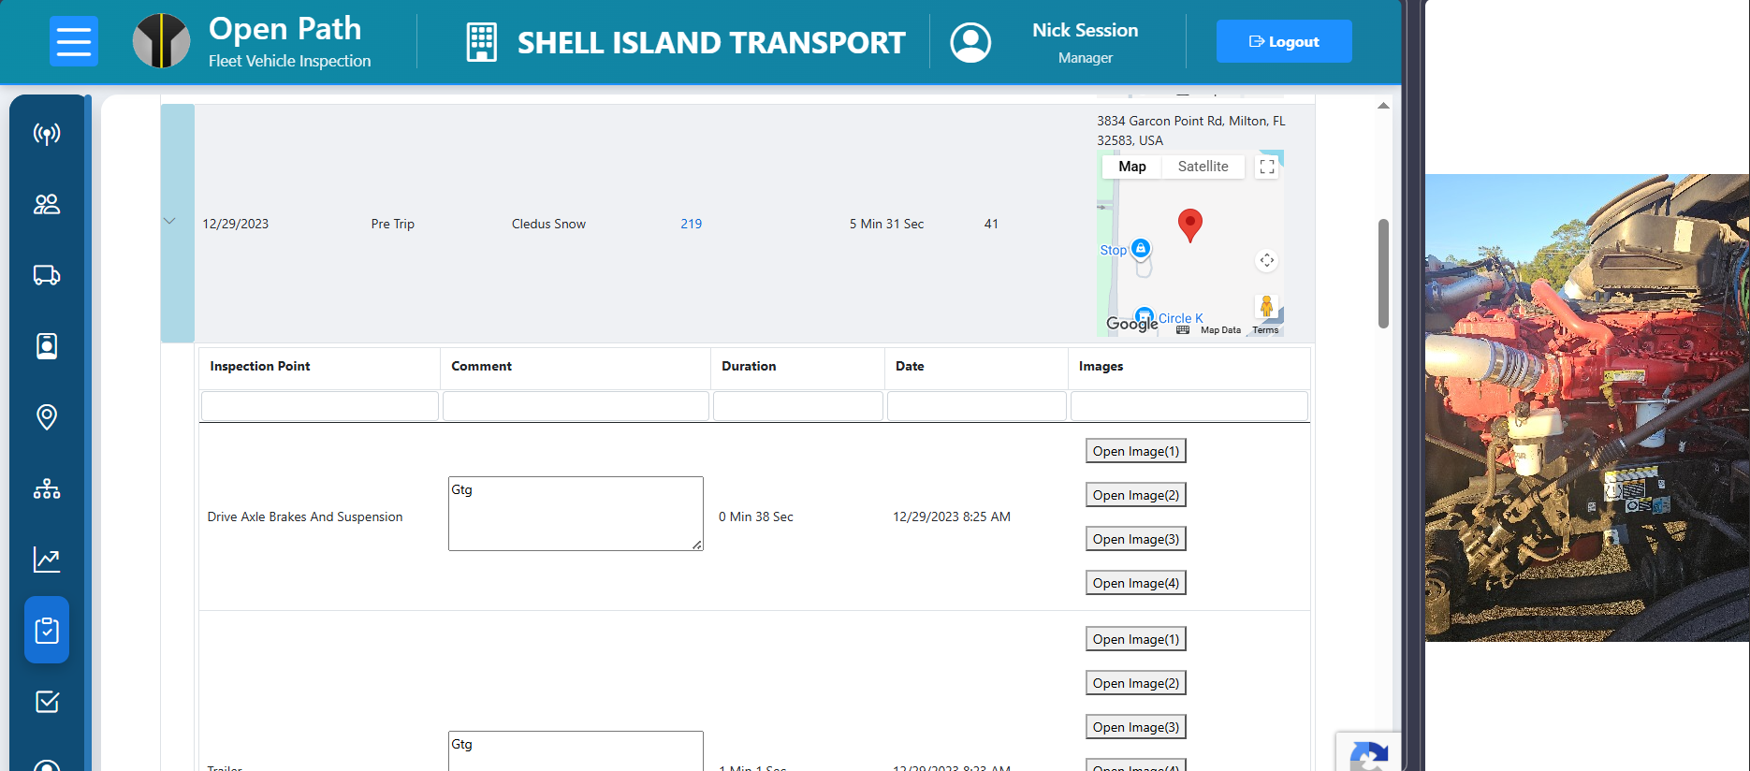Image resolution: width=1750 pixels, height=771 pixels.
Task: Open the checkbox tasks sidebar icon
Action: [x=47, y=701]
